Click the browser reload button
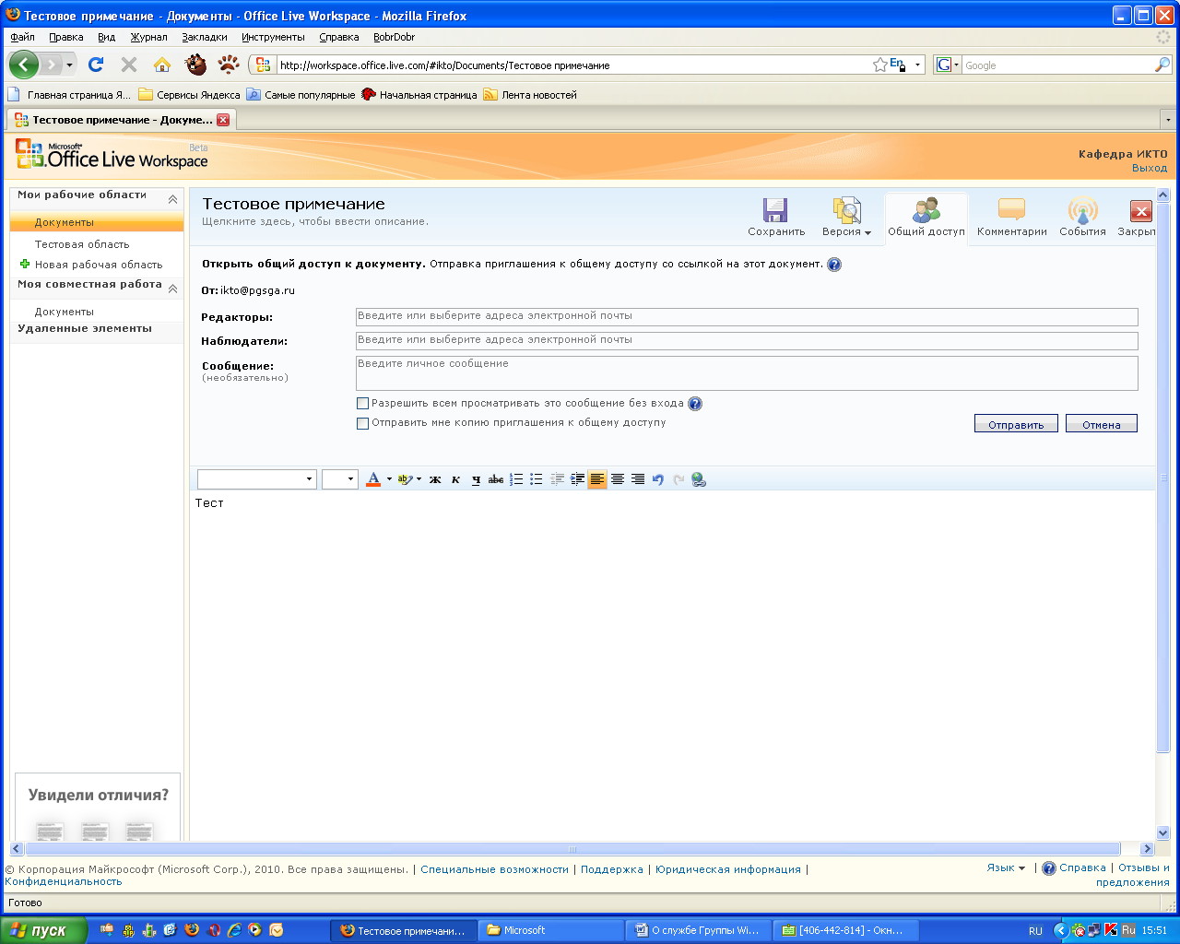Screen dimensions: 1180x944 click(x=96, y=65)
